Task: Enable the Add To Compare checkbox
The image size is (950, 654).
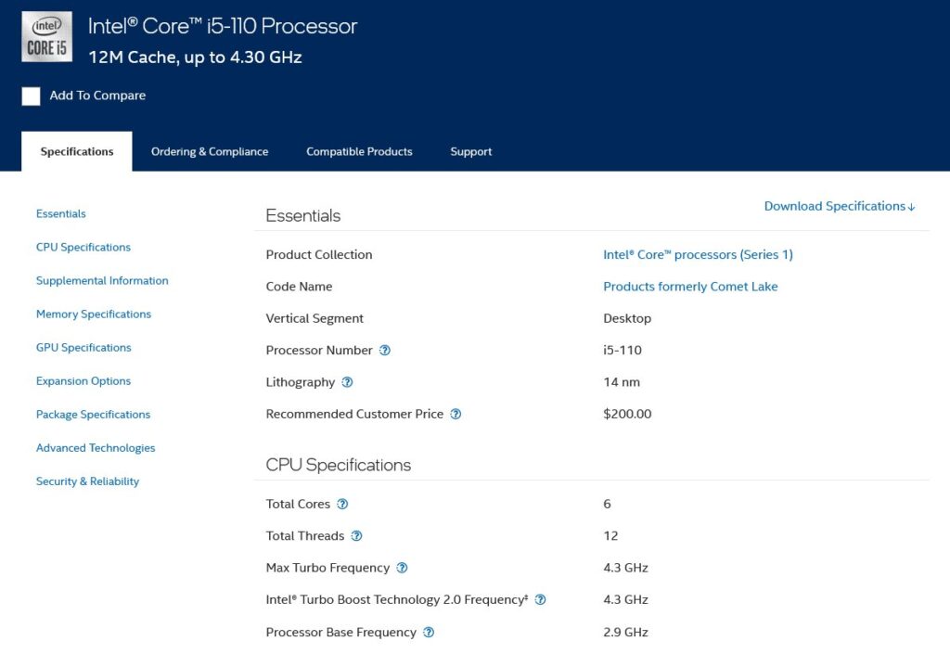Action: [32, 96]
